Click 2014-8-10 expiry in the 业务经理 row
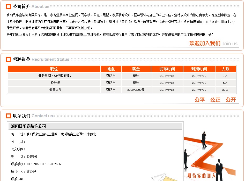 click(x=199, y=76)
